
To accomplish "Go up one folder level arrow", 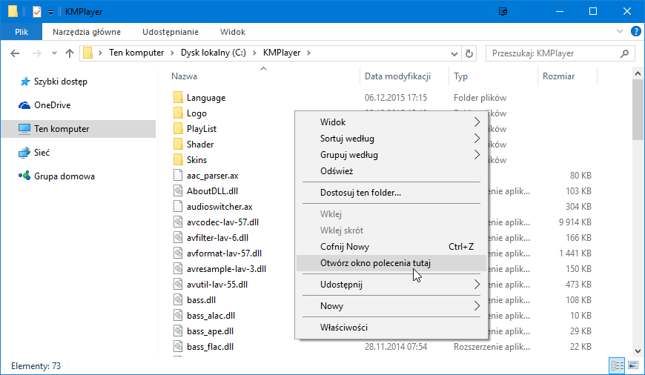I will pos(70,53).
